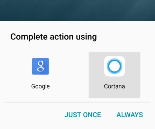Screen dimensions: 155x129
Task: Click the Complete action using title
Action: (x=54, y=37)
